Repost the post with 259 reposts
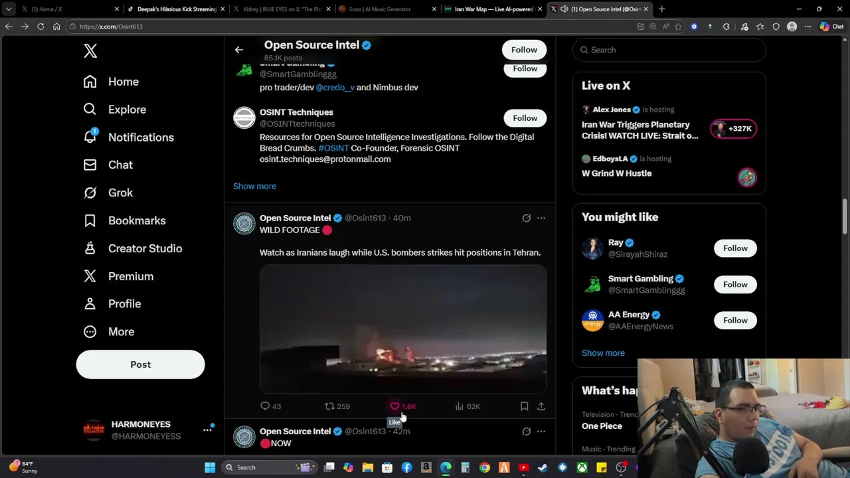 tap(337, 406)
